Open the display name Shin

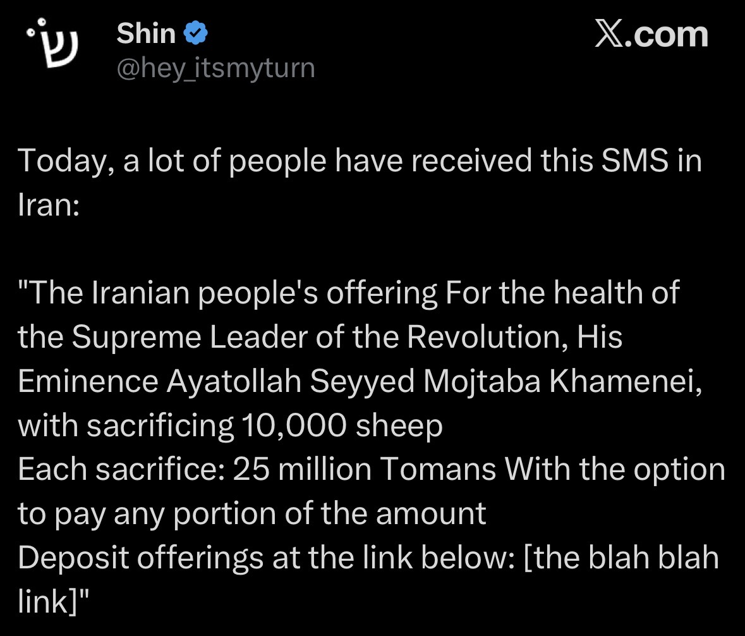pos(146,34)
